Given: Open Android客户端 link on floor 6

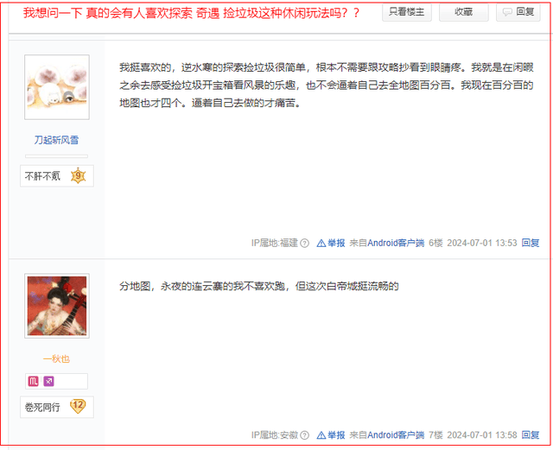Looking at the screenshot, I should pyautogui.click(x=396, y=243).
